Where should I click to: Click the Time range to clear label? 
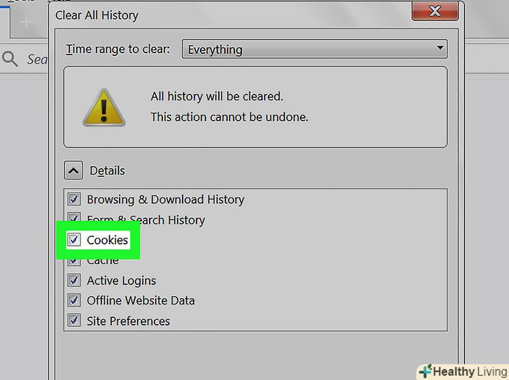(118, 50)
